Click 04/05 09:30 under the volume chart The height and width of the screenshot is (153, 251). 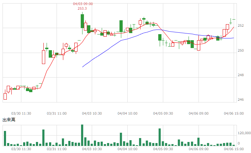(x=163, y=149)
